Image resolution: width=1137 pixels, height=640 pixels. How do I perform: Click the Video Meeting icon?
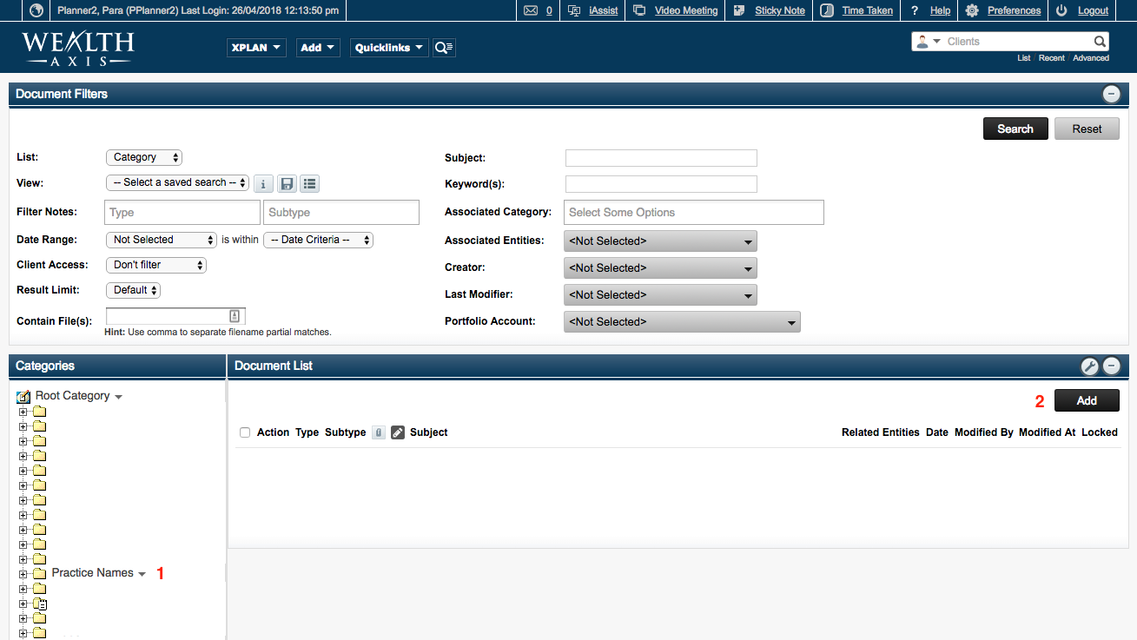coord(639,10)
